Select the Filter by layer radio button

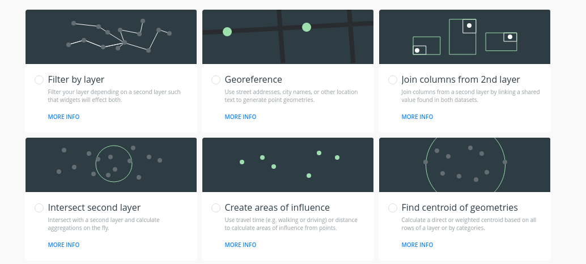(39, 80)
